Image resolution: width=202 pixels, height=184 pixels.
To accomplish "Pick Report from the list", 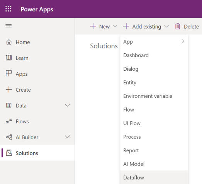I will point(154,150).
